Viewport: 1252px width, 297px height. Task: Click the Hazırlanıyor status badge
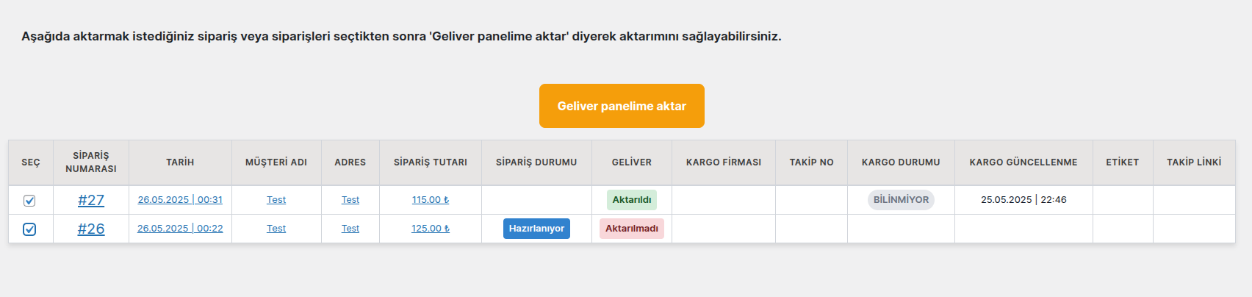click(536, 229)
